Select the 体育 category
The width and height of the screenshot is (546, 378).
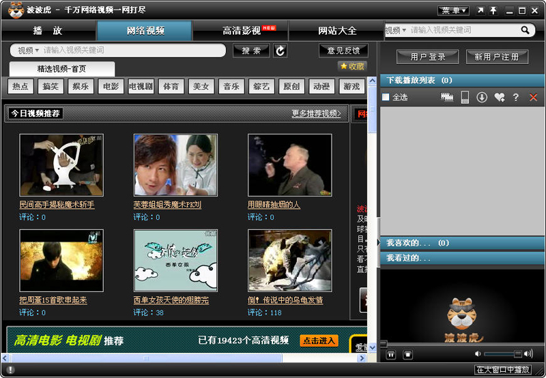coord(171,87)
